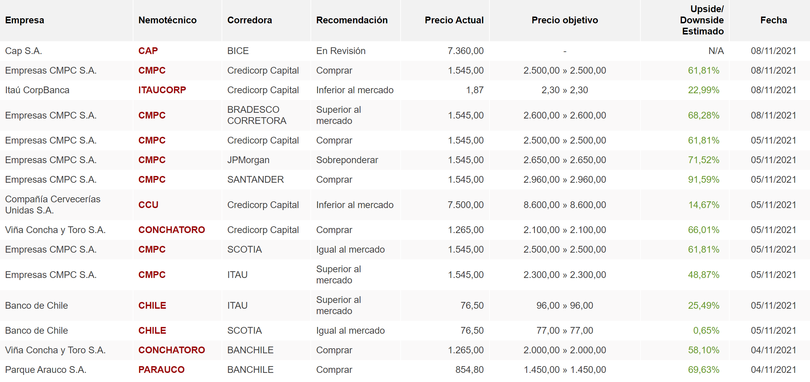Select the 91,59% upside value
Image resolution: width=810 pixels, height=382 pixels.
point(703,180)
